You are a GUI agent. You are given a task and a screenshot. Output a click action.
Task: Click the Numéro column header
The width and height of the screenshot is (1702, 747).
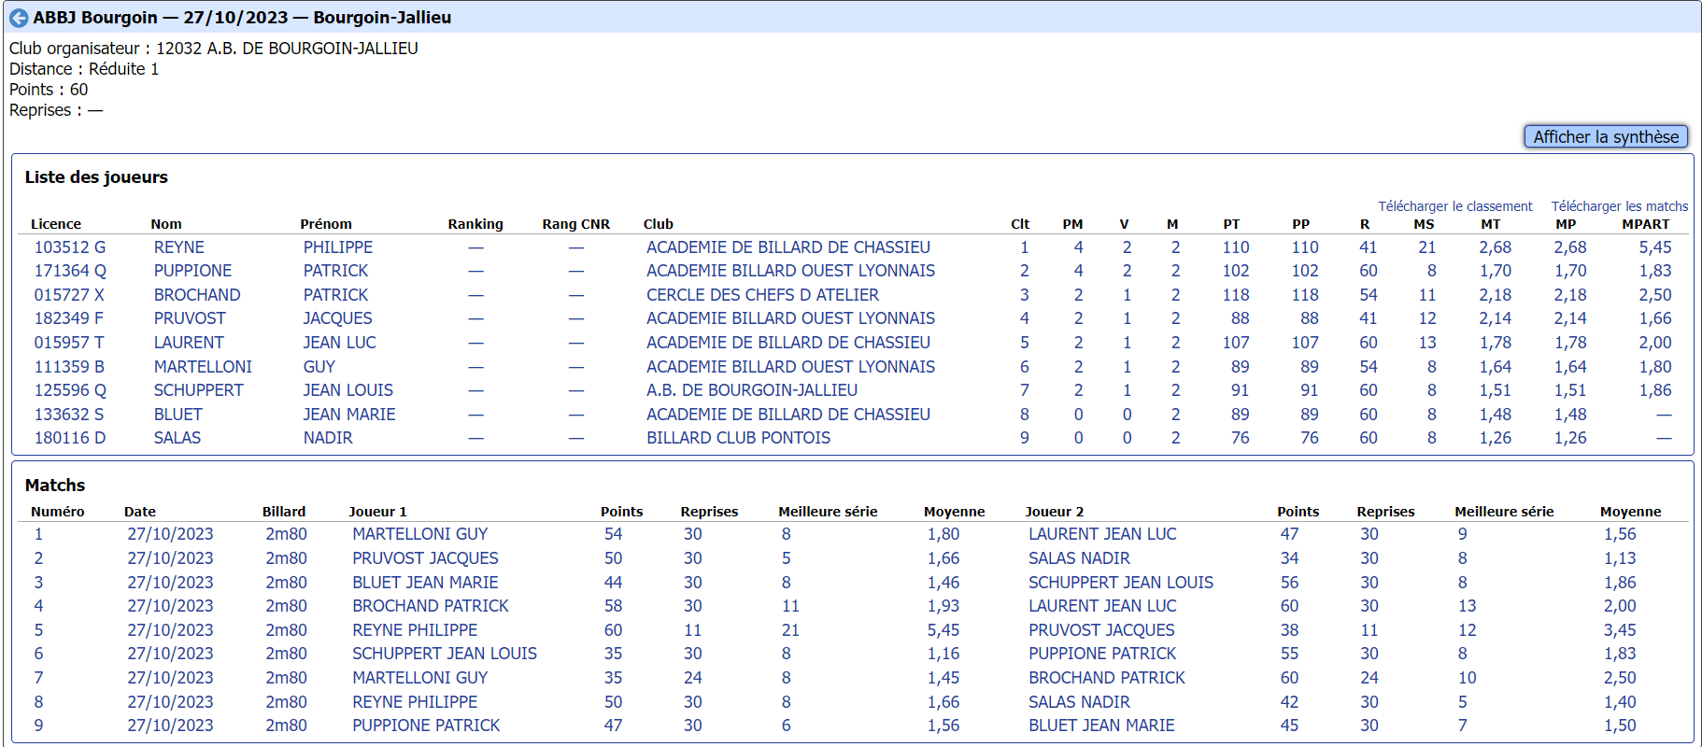click(x=58, y=512)
